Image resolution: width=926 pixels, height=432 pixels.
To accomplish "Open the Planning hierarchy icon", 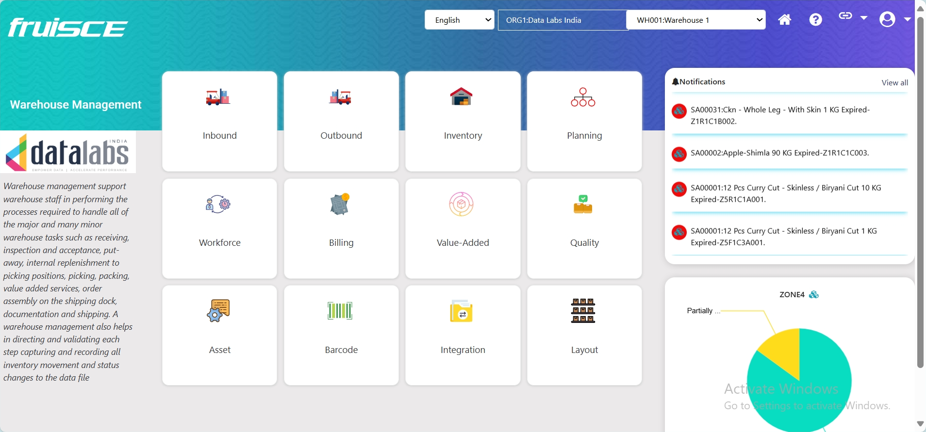I will pos(583,97).
